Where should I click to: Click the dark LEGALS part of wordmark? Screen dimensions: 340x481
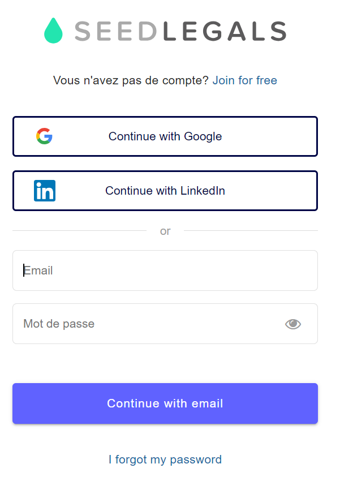pos(225,31)
